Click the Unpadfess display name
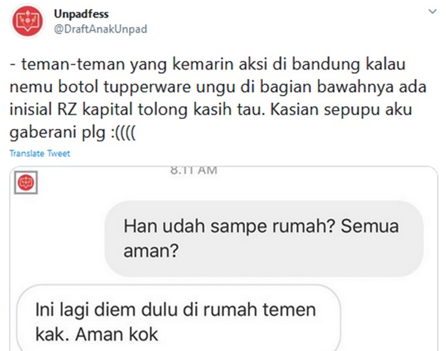446x351 pixels. (81, 14)
